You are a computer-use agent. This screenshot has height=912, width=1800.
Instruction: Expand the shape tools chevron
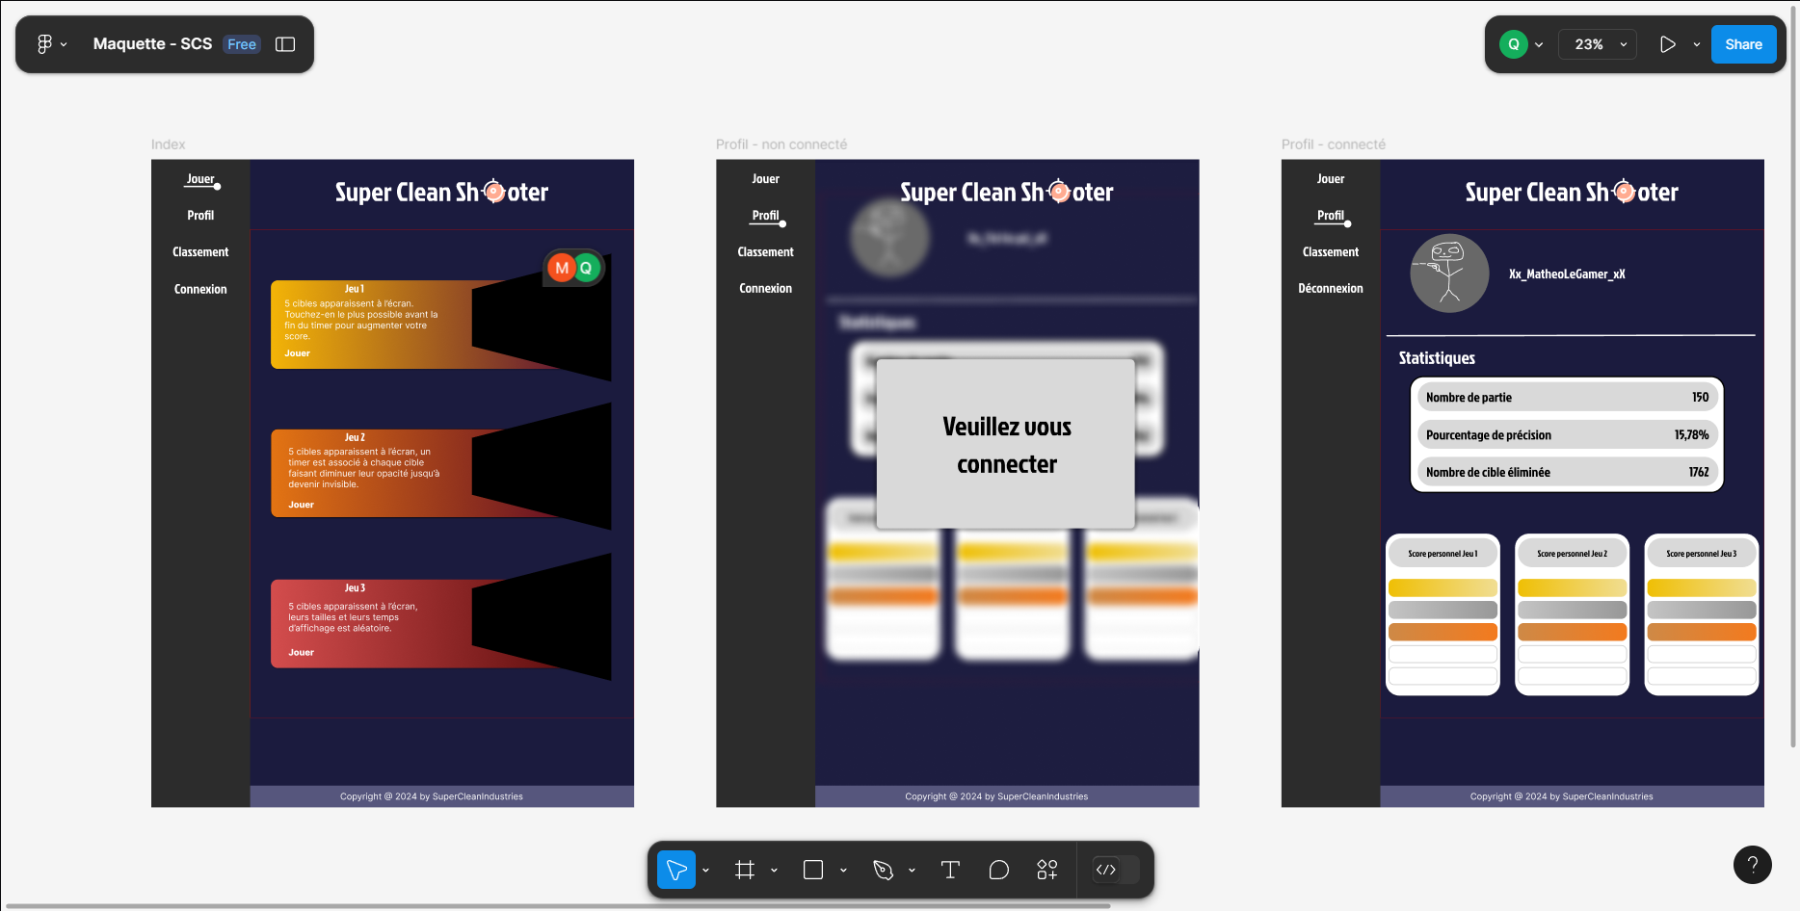pos(843,870)
